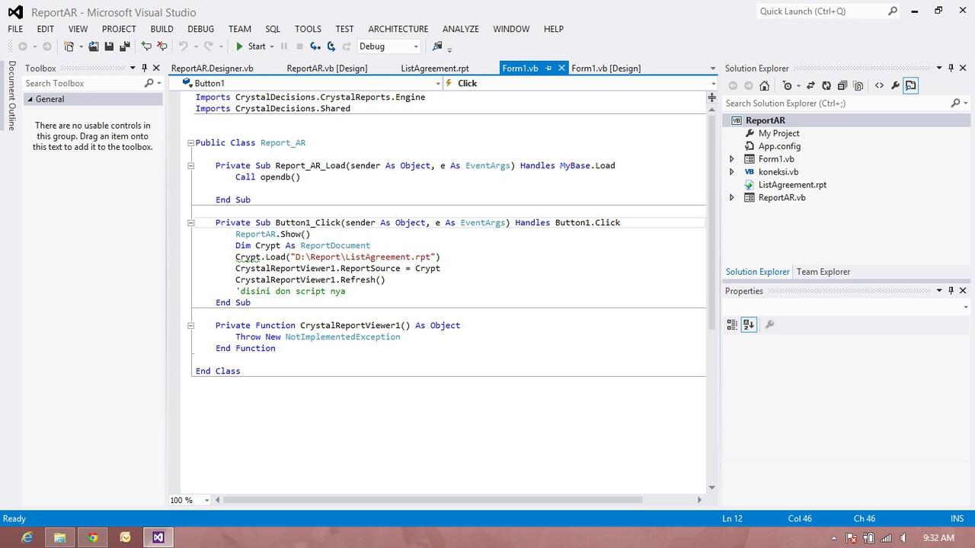Click the Start debugging button
This screenshot has height=548, width=975.
tap(251, 46)
